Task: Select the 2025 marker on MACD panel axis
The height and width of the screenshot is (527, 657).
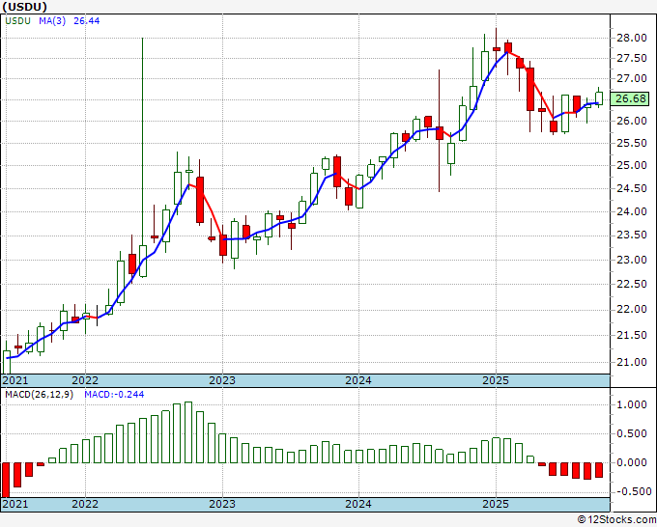Action: tap(495, 504)
